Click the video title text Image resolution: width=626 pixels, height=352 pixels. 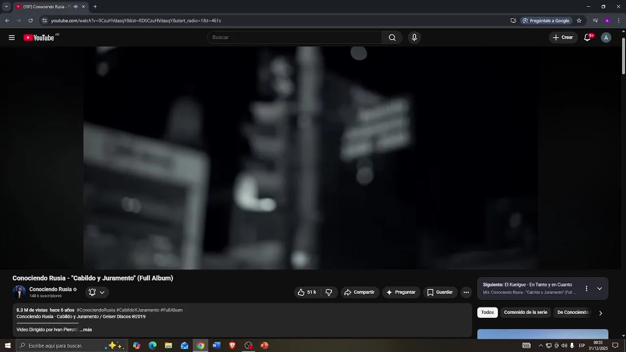pos(93,278)
